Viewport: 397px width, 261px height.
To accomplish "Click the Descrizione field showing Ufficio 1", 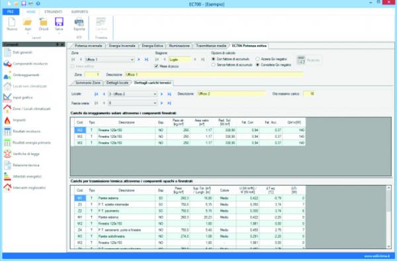I will tap(214, 75).
